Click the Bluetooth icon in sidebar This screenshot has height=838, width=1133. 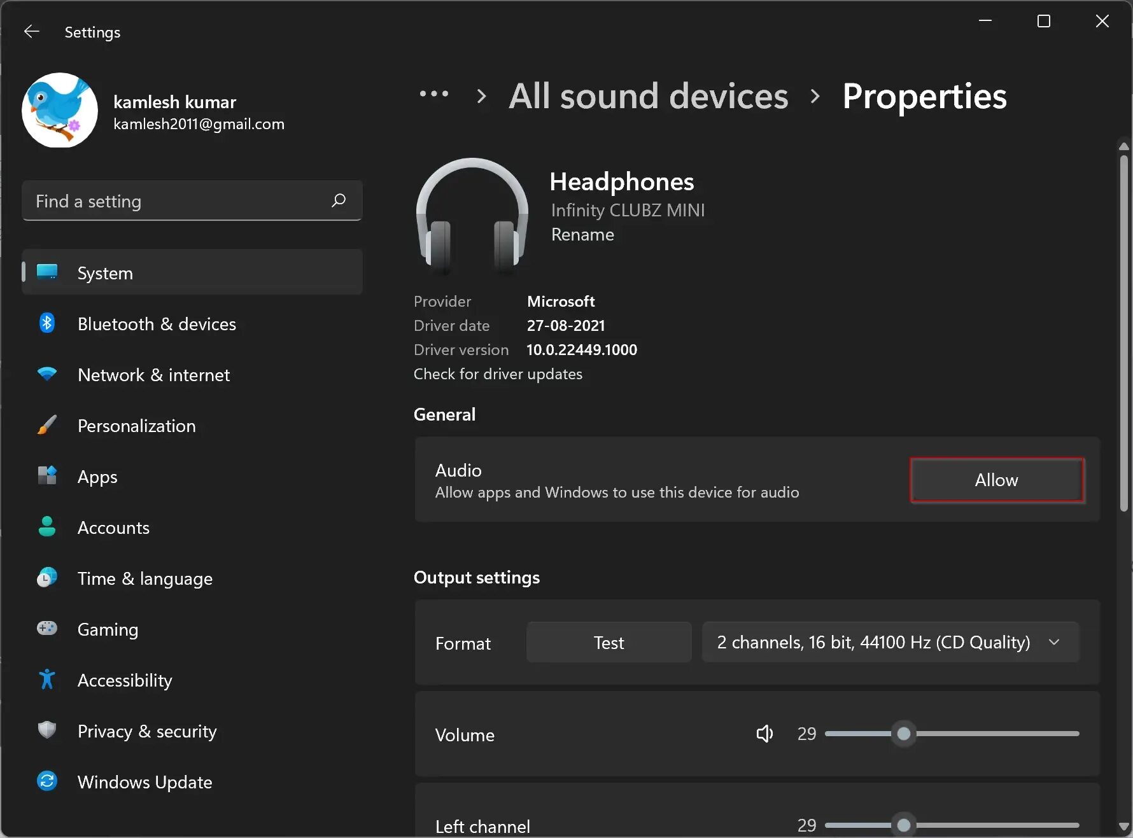pyautogui.click(x=47, y=323)
